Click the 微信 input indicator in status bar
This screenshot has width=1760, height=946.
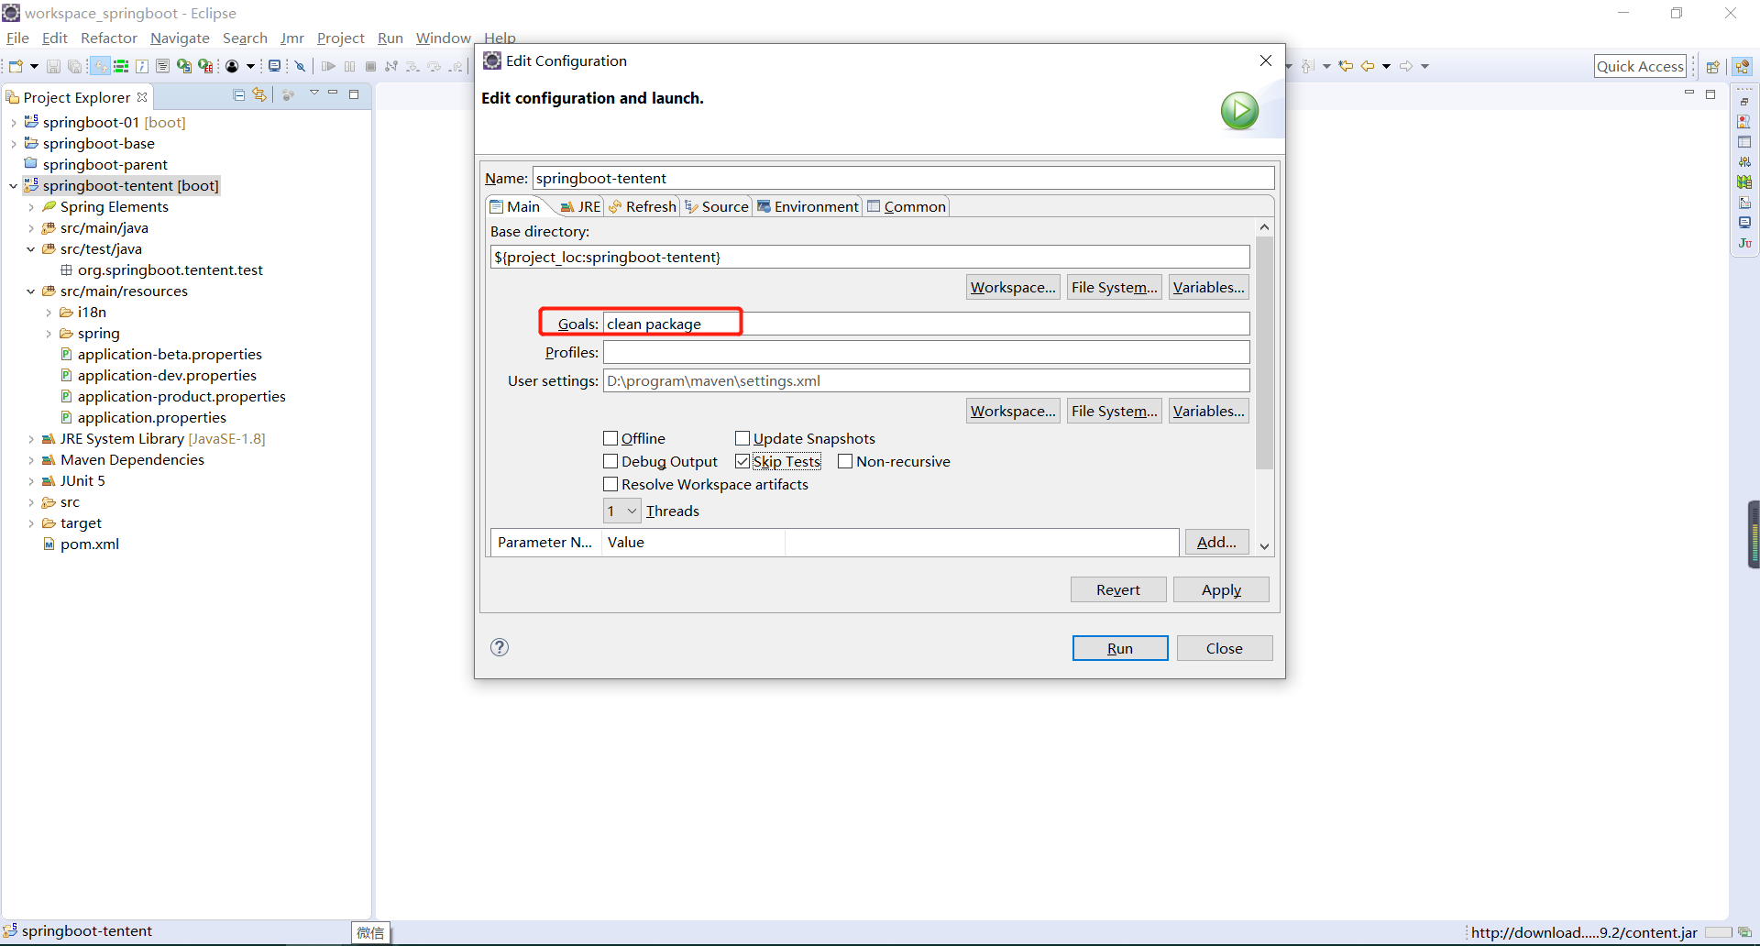(370, 932)
